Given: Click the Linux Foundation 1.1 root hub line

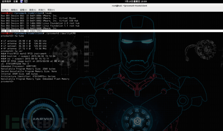Looking at the screenshot, I should click(40, 26).
